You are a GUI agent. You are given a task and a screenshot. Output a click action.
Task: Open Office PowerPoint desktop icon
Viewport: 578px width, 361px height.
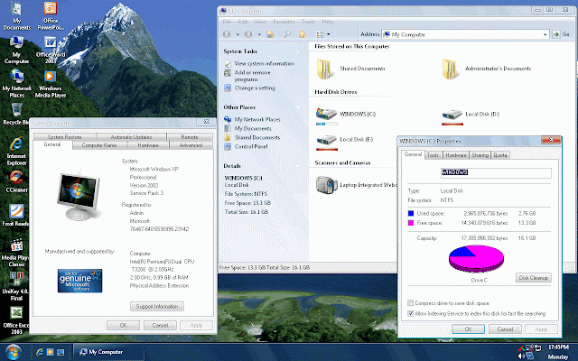click(51, 16)
